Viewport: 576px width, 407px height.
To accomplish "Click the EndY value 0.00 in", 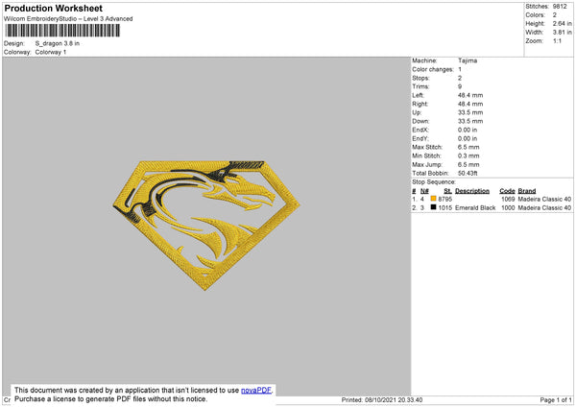I will (468, 138).
